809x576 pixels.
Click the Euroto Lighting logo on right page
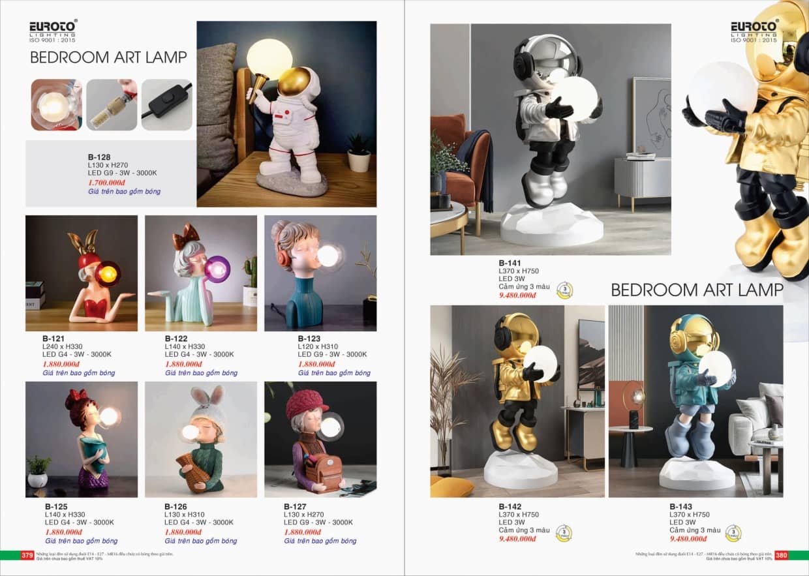click(x=755, y=31)
